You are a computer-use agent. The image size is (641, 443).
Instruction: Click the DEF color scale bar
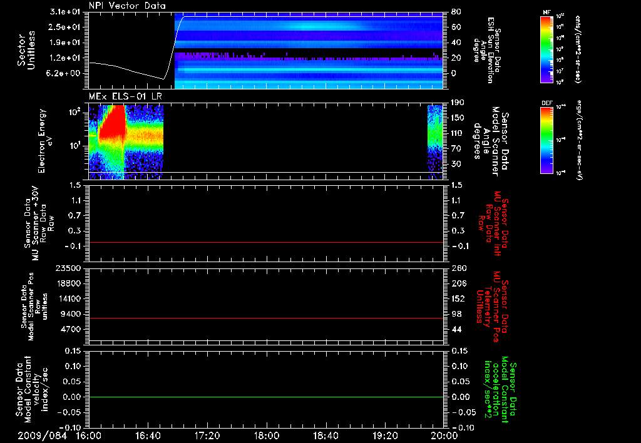pyautogui.click(x=546, y=140)
